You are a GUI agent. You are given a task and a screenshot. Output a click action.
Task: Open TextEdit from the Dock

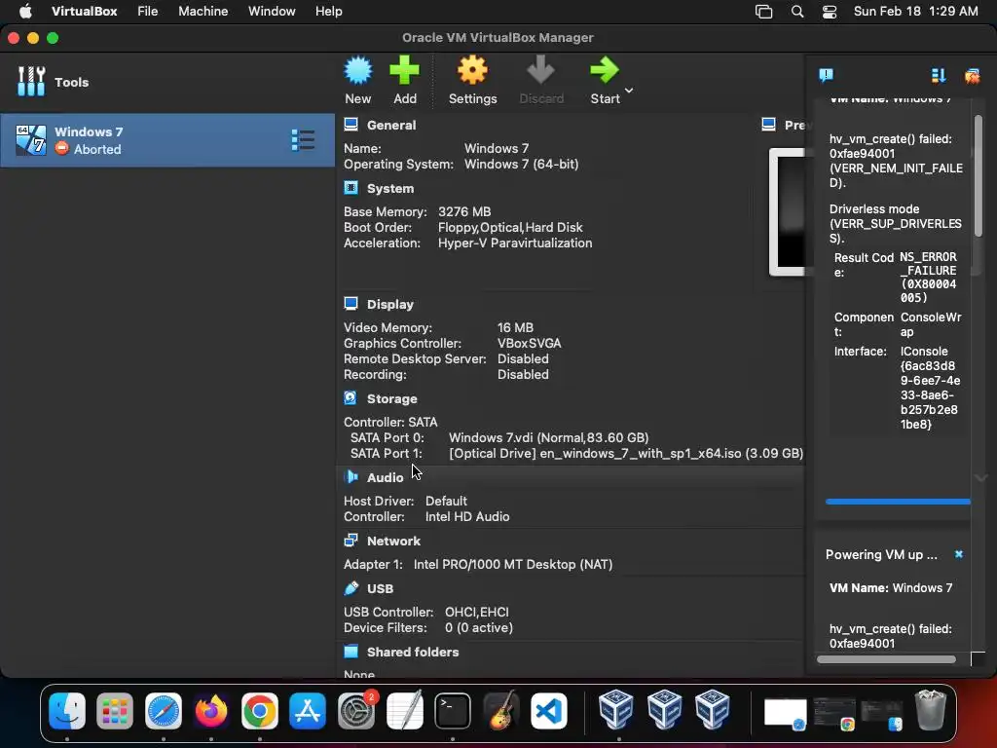(x=404, y=710)
